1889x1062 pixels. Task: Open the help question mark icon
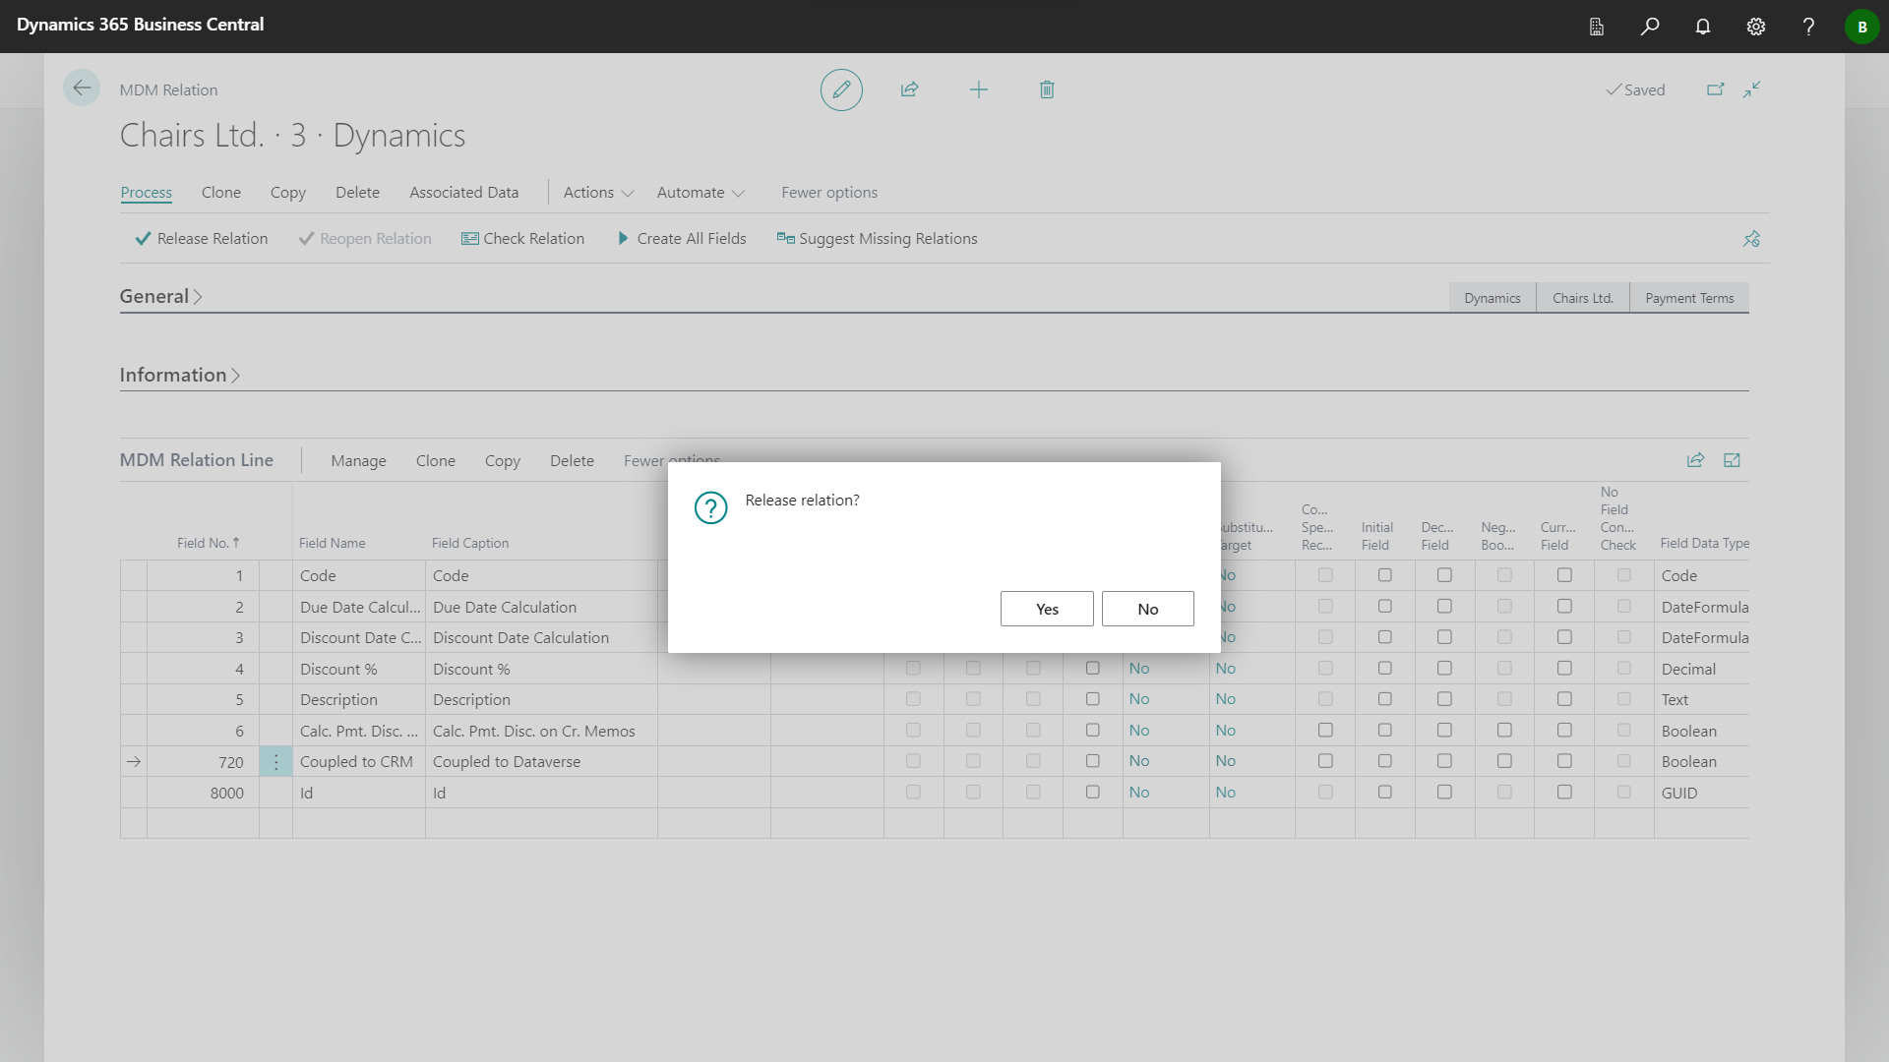click(1808, 27)
